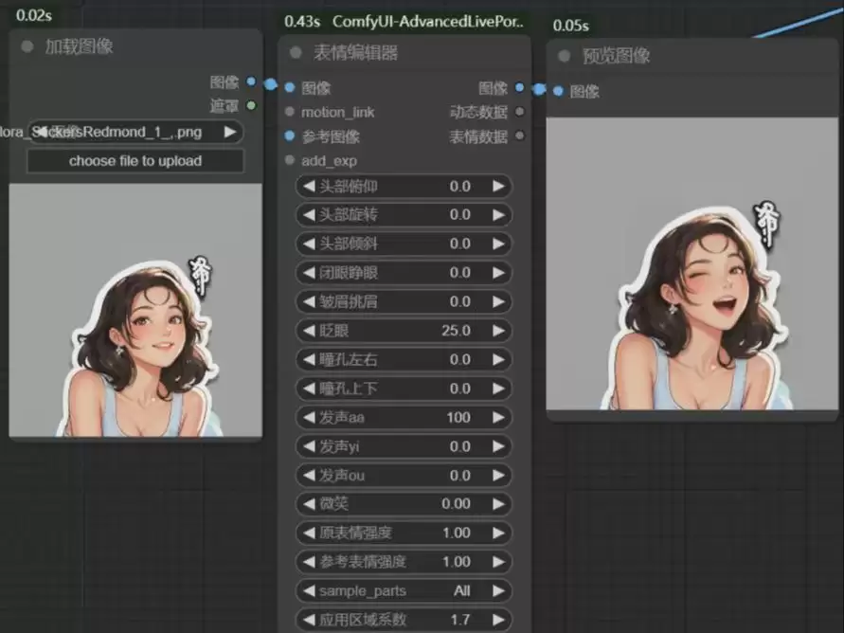The height and width of the screenshot is (633, 844).
Task: Click choose file to upload button
Action: 135,161
